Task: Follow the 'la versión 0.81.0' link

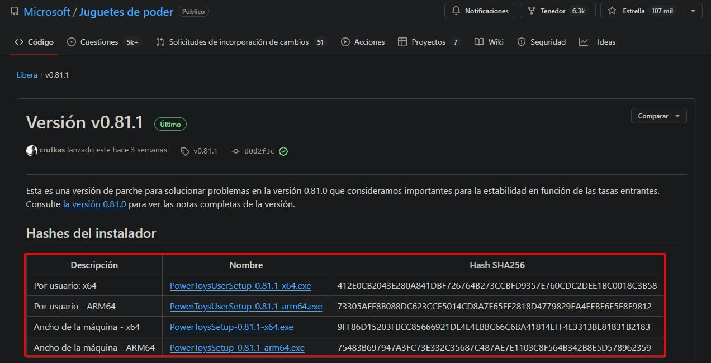Action: [94, 204]
